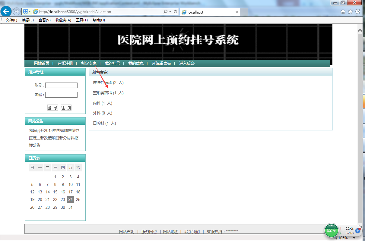
Task: Open notice 医院二部改造项目部分材料招标公告
Action: (54, 141)
